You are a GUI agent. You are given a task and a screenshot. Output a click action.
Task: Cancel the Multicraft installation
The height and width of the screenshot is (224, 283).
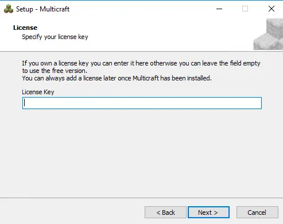(x=257, y=213)
